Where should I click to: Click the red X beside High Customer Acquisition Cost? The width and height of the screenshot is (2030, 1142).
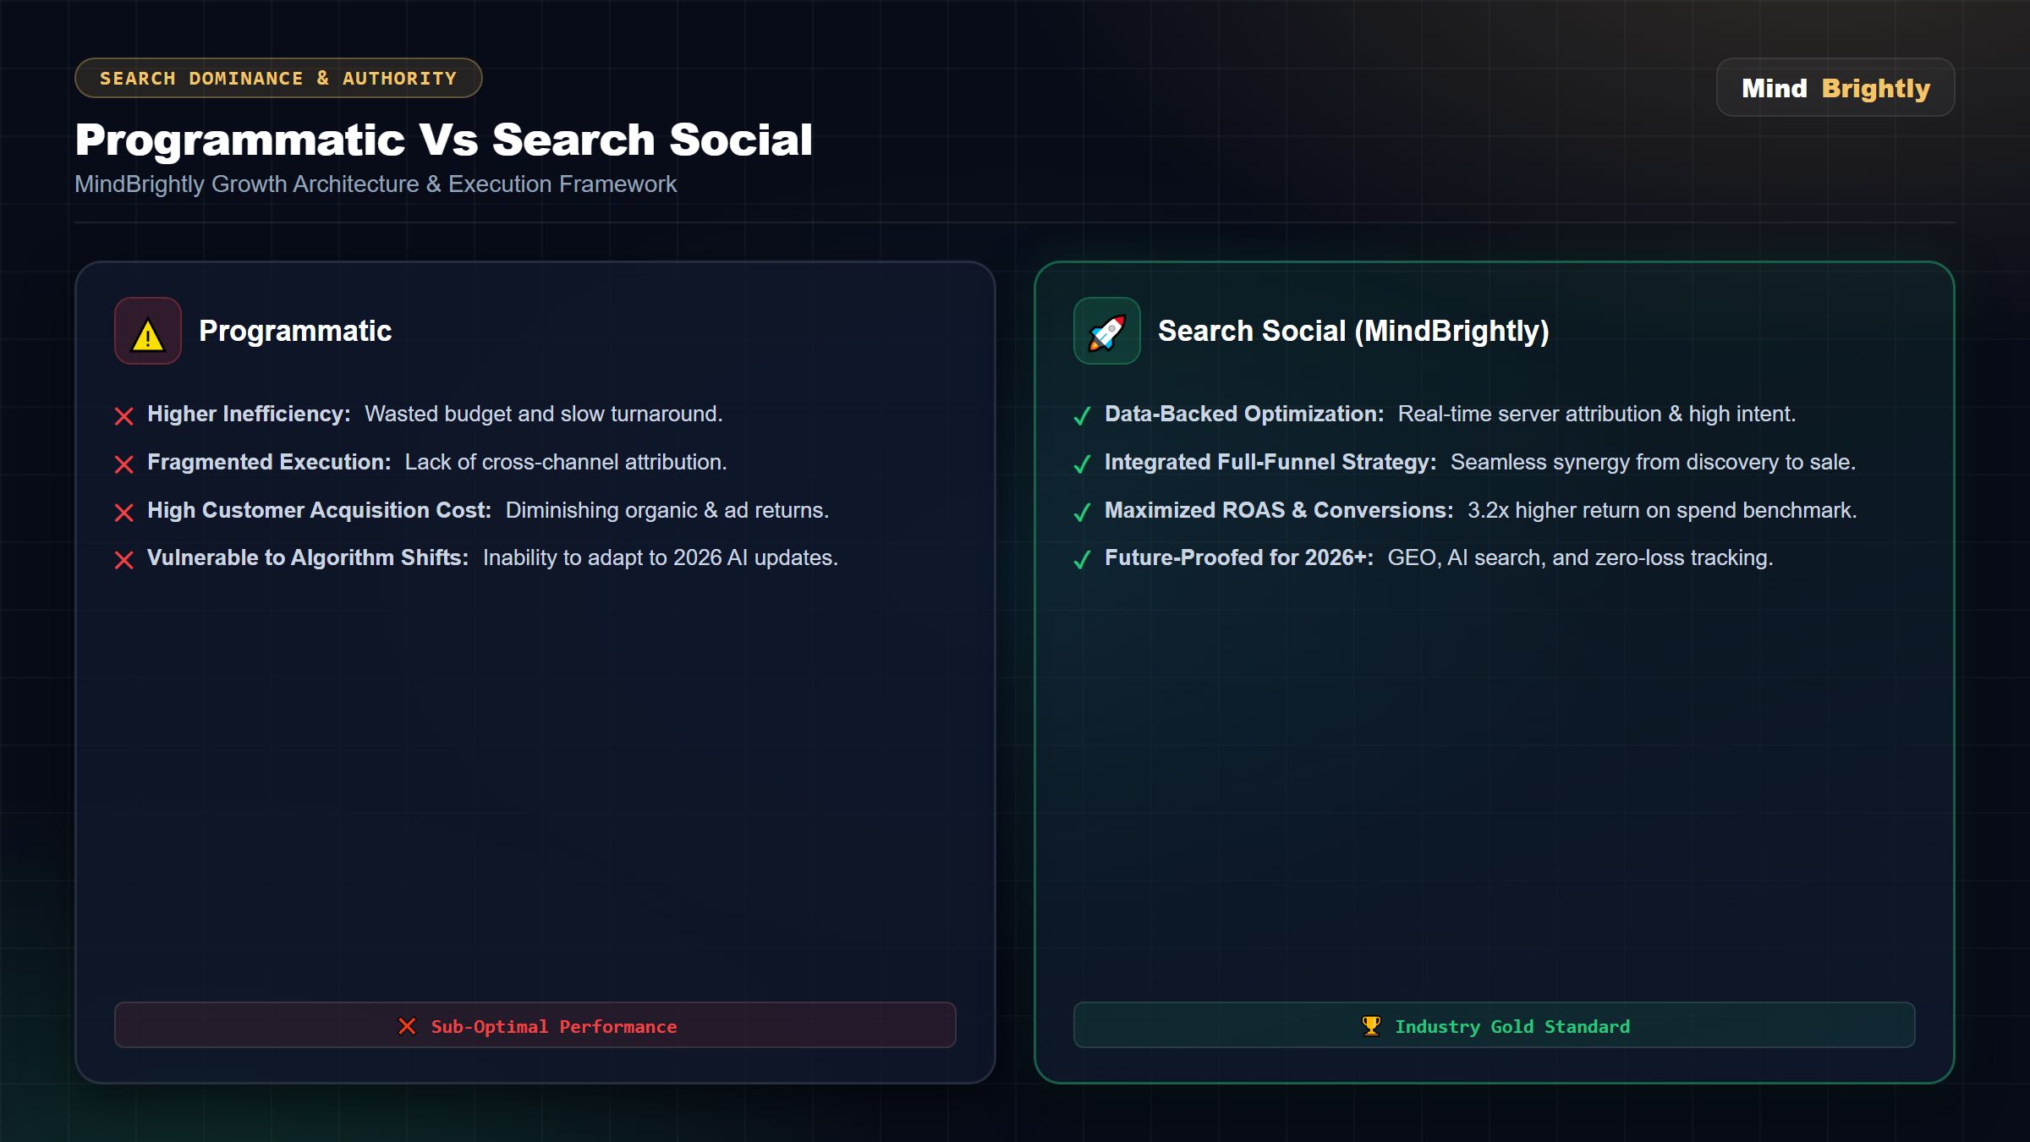(x=124, y=513)
